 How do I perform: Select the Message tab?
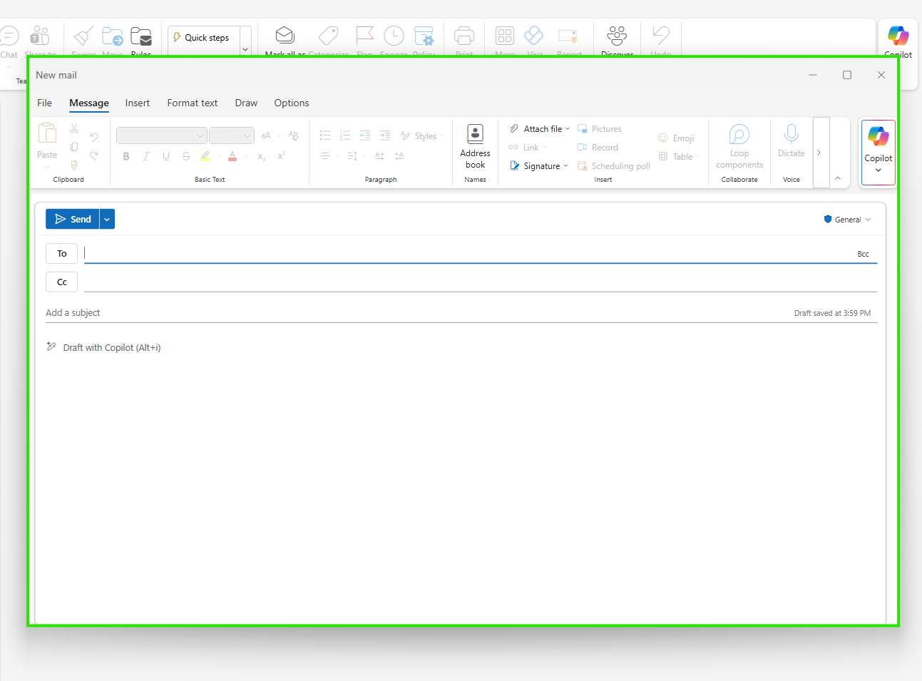[89, 103]
